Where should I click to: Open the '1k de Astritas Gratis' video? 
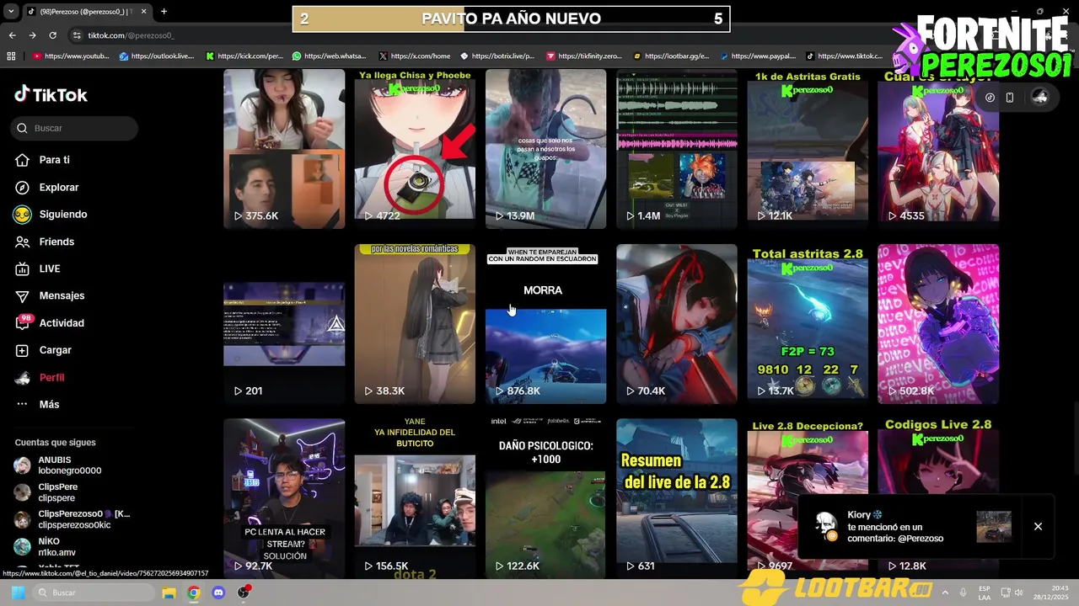point(808,149)
